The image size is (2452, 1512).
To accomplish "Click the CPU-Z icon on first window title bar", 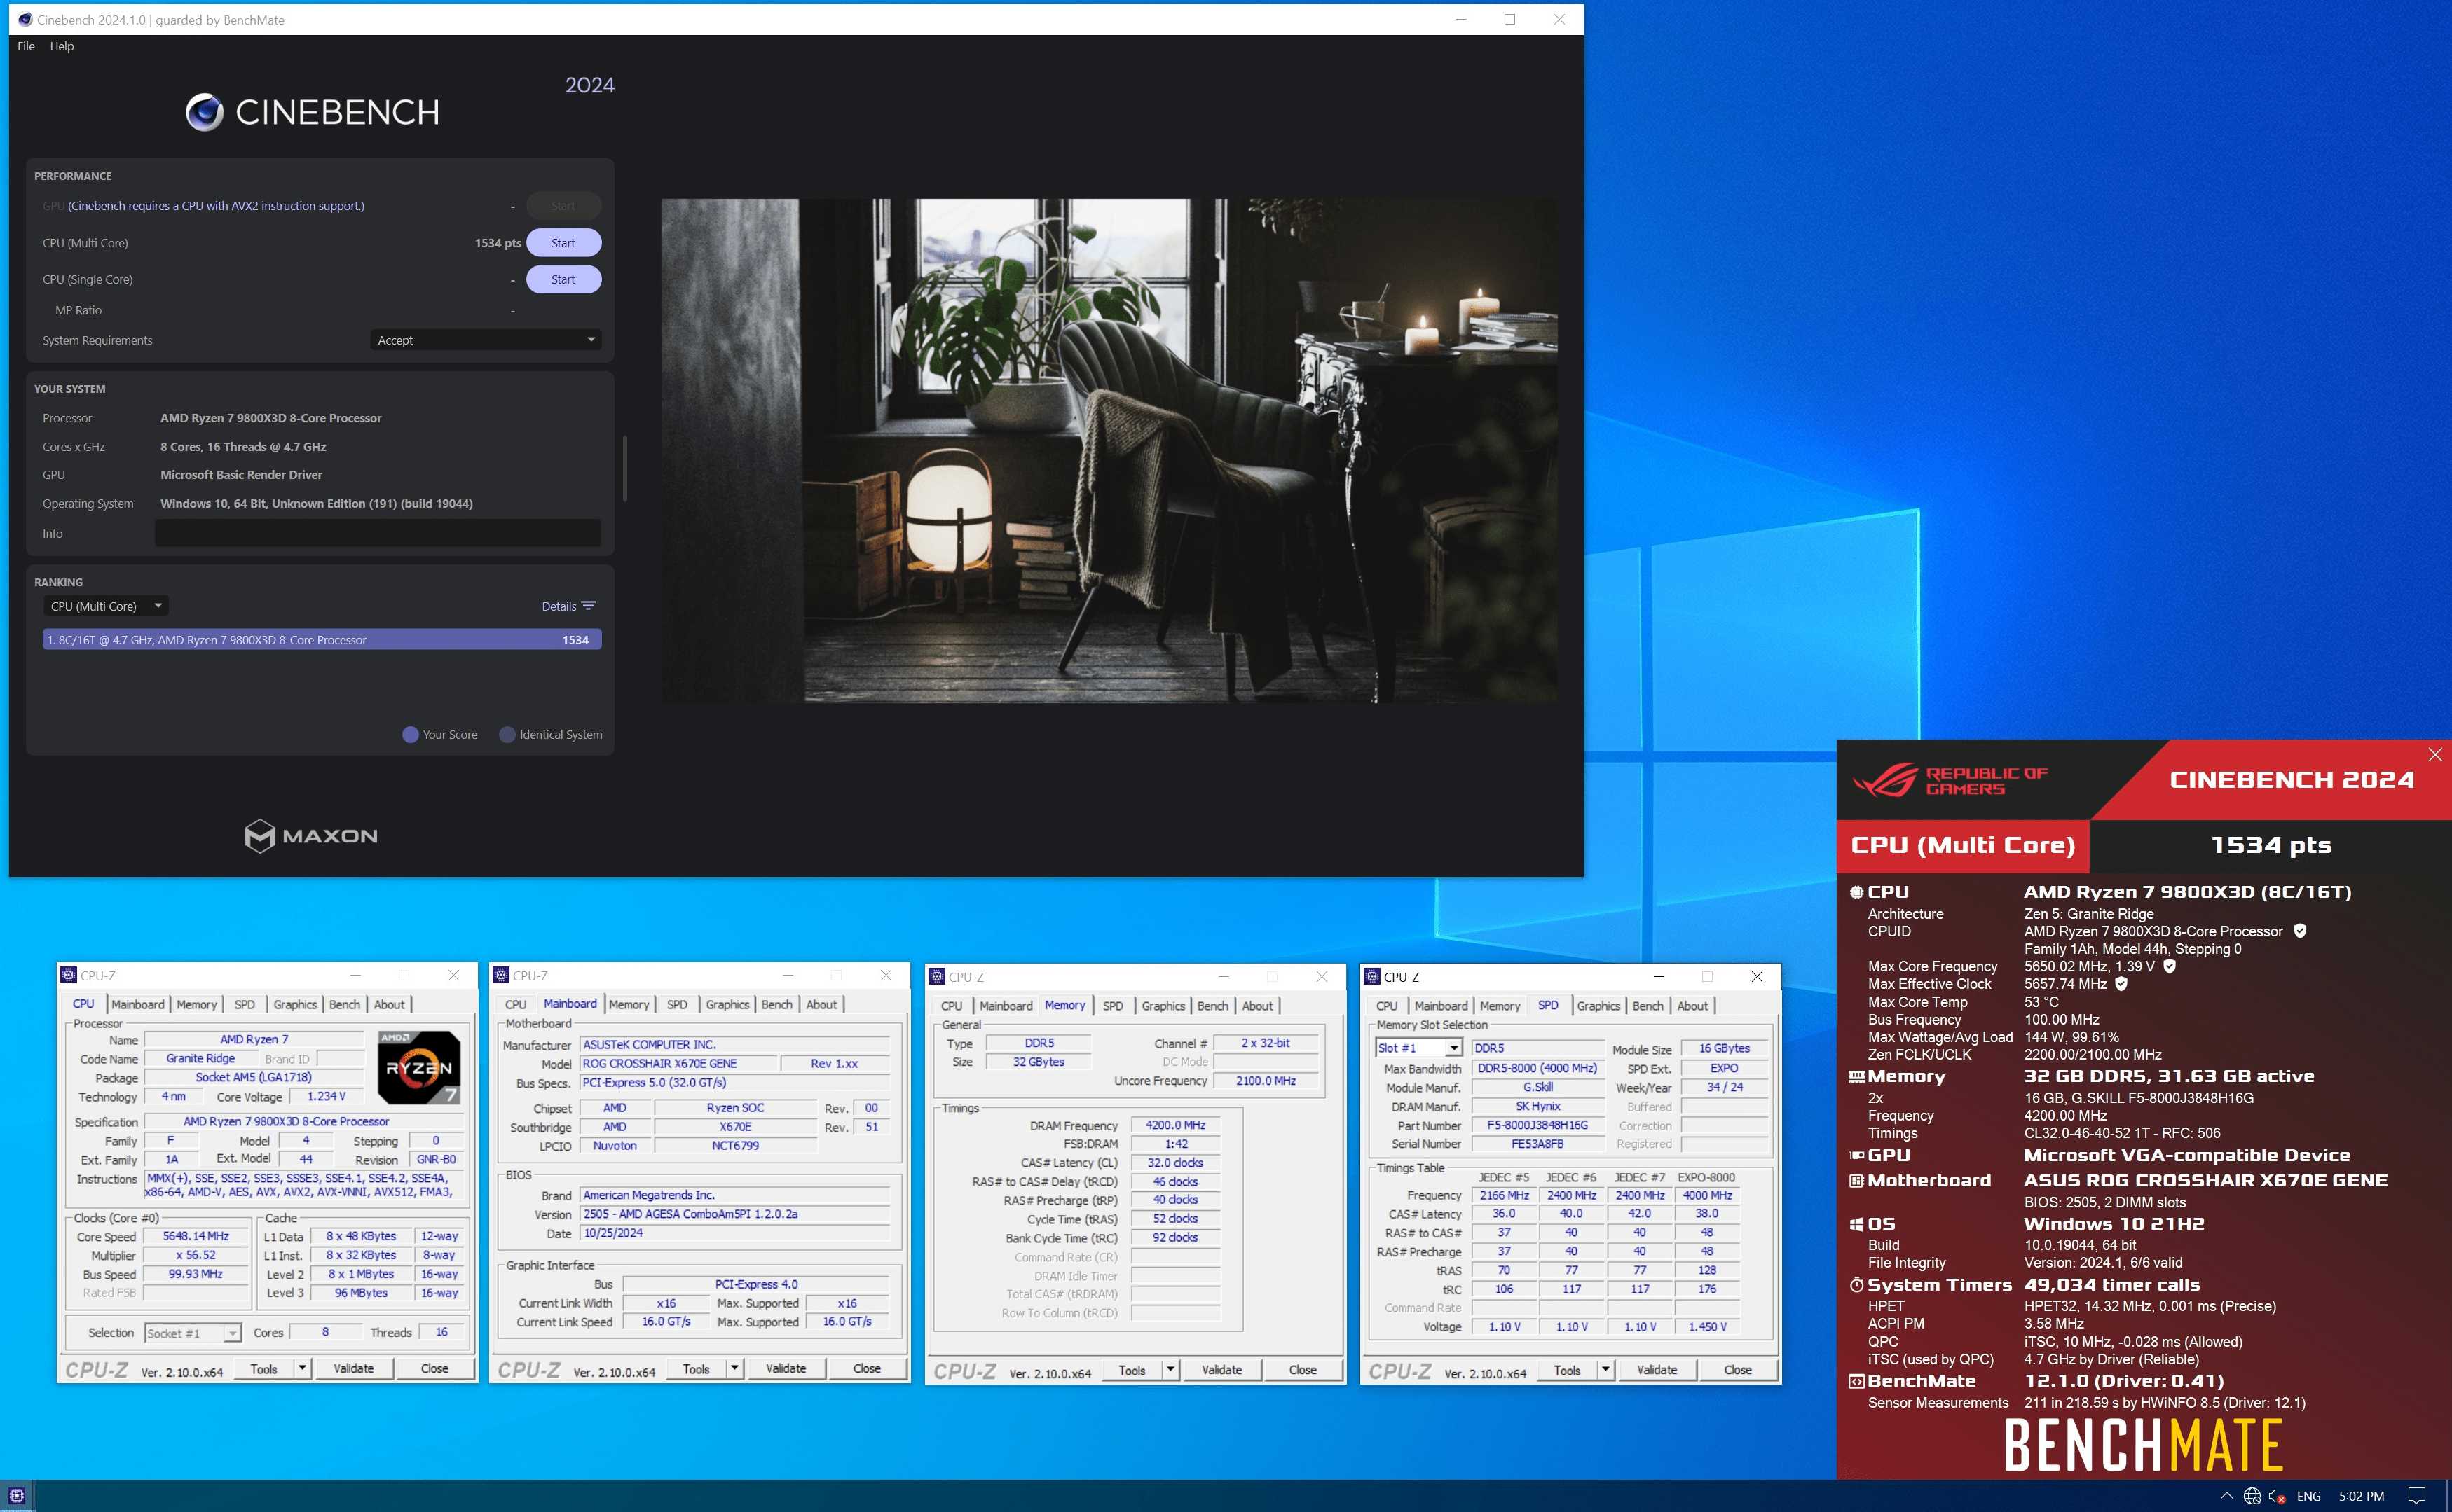I will coord(69,975).
